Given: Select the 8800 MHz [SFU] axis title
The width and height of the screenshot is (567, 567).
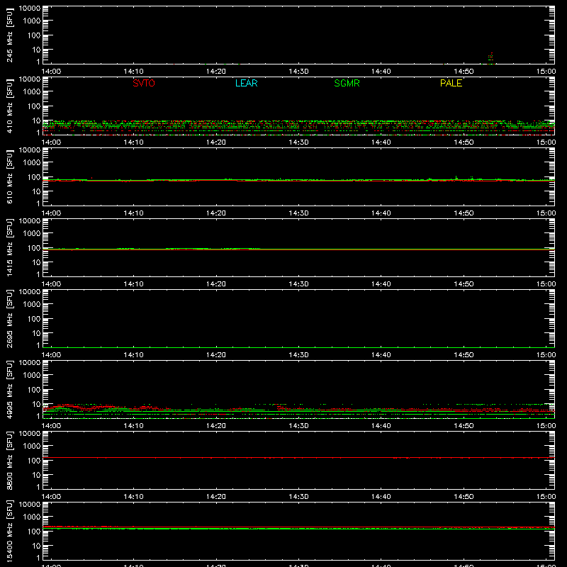Looking at the screenshot, I should (9, 460).
